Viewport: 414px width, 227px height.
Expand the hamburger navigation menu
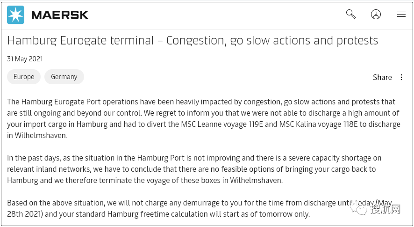pos(401,15)
